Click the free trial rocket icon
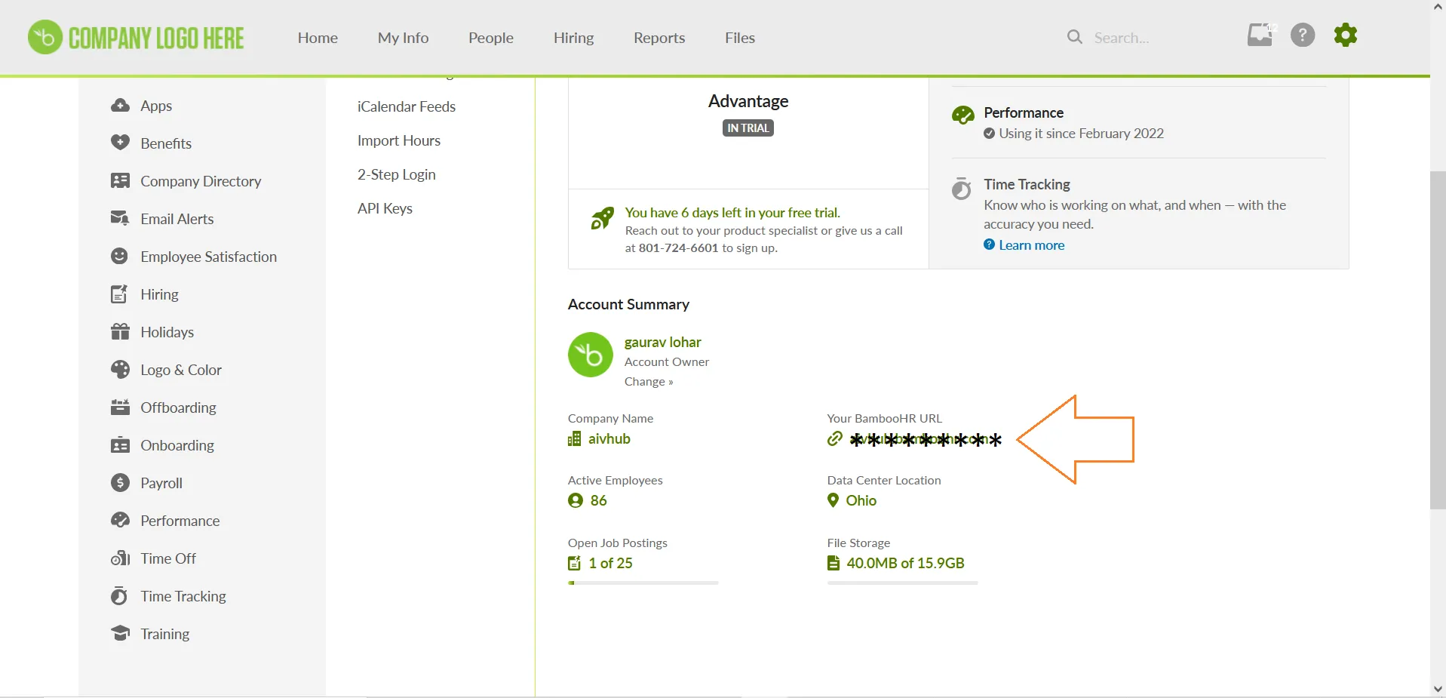1446x698 pixels. pyautogui.click(x=602, y=218)
